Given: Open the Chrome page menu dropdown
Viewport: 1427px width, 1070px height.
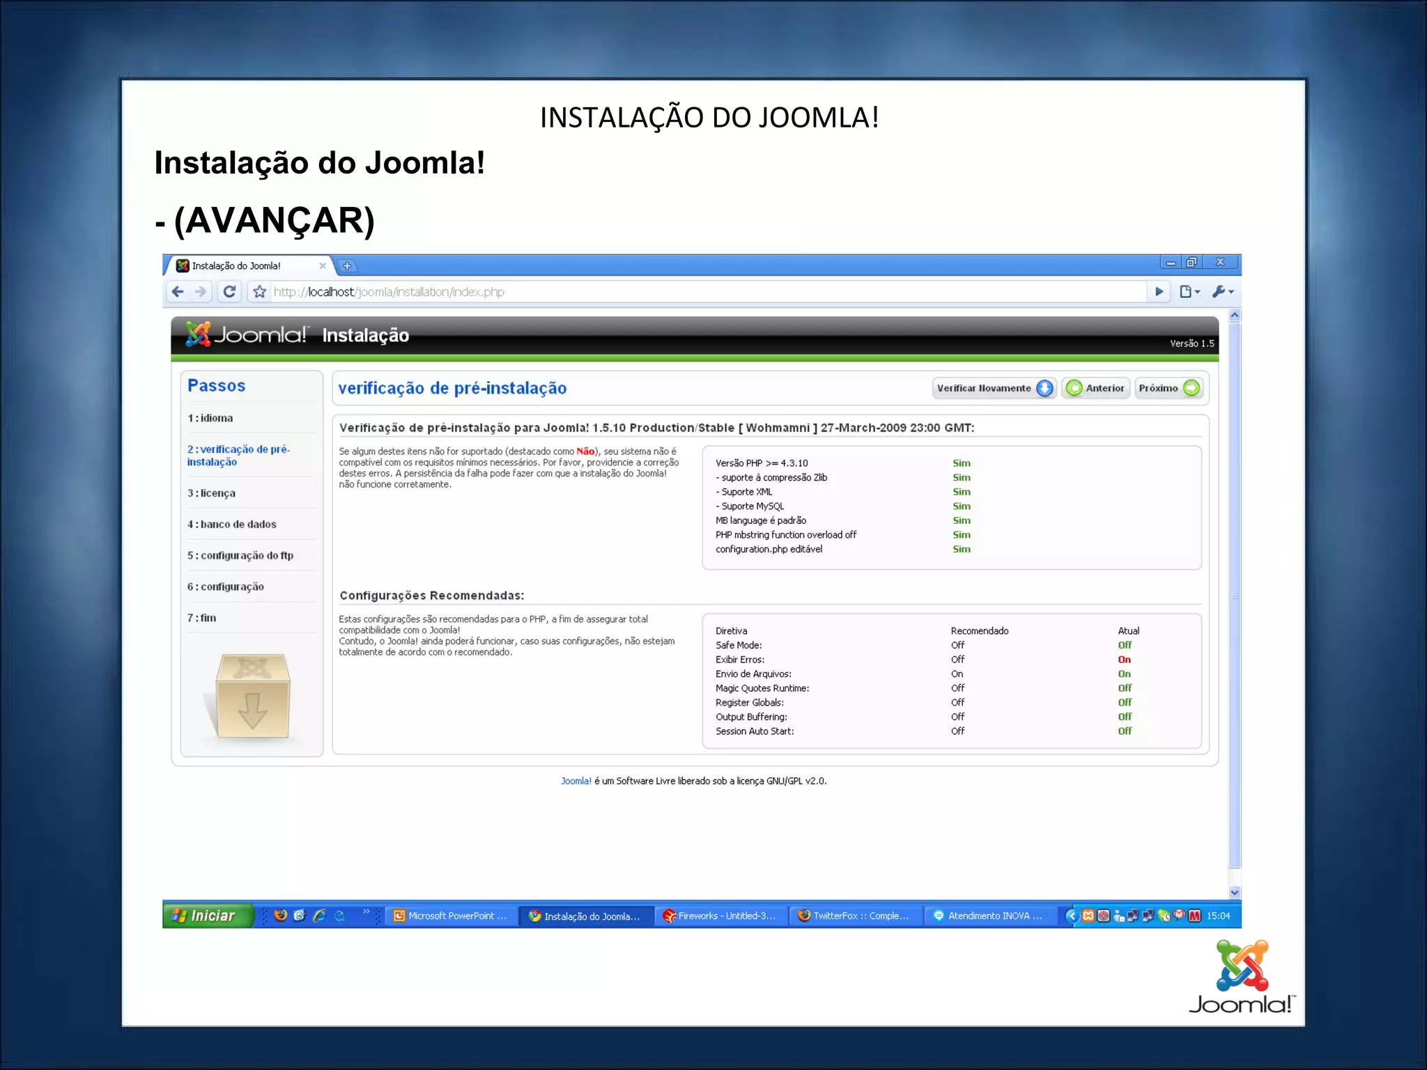Looking at the screenshot, I should [x=1189, y=292].
